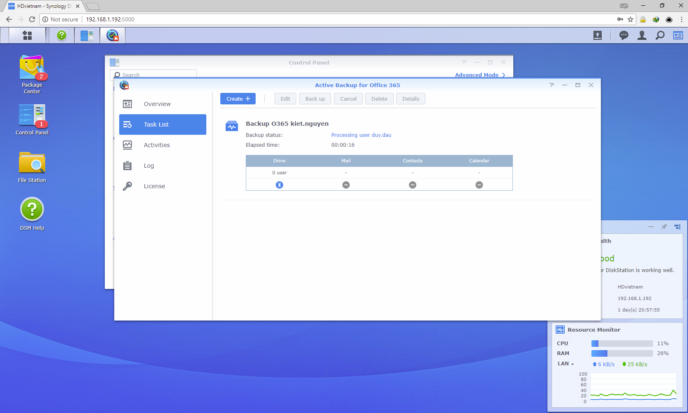The width and height of the screenshot is (688, 413).
Task: Open Control Panel desktop icon
Action: (x=32, y=120)
